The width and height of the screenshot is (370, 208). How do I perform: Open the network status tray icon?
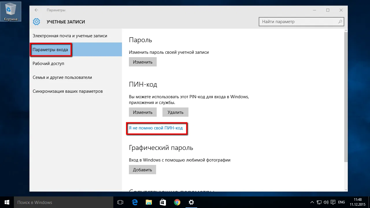tap(319, 202)
